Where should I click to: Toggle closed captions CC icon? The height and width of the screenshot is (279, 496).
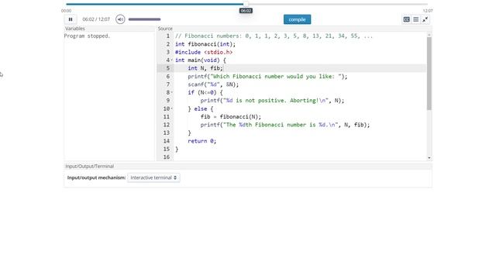click(406, 19)
